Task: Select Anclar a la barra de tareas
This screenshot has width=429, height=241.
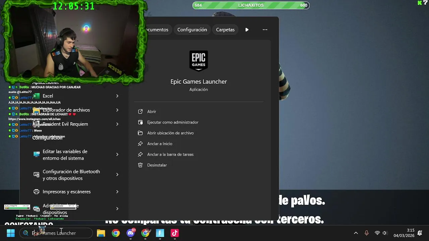Action: tap(198, 154)
